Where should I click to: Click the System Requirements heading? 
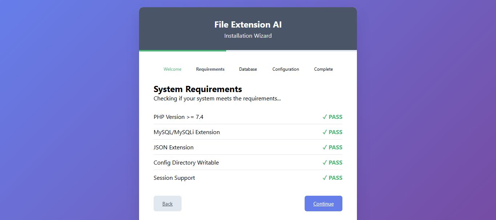click(198, 89)
